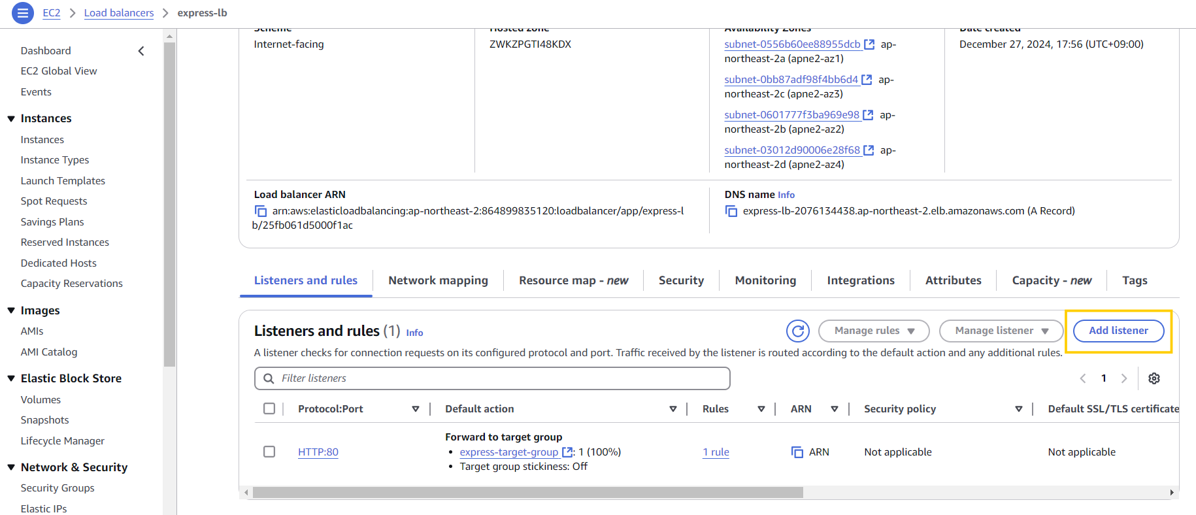
Task: Toggle the select-all listeners checkbox
Action: coord(269,408)
